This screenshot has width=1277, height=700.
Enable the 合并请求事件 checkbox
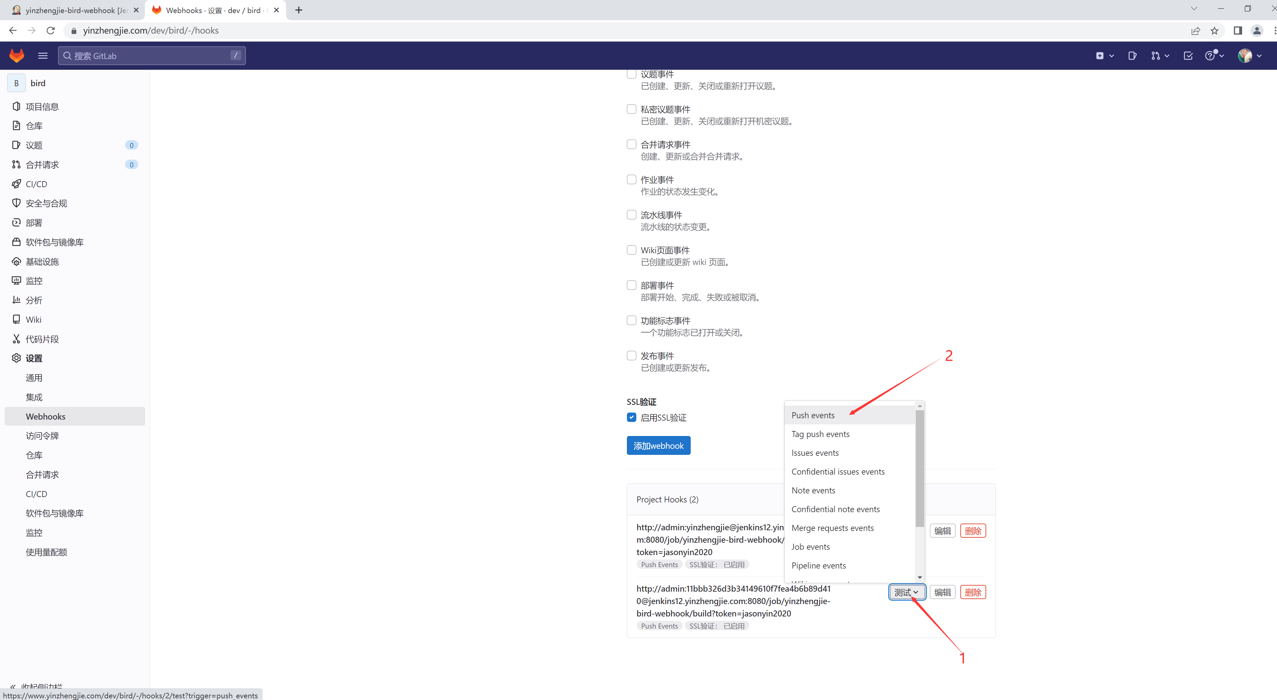(632, 144)
